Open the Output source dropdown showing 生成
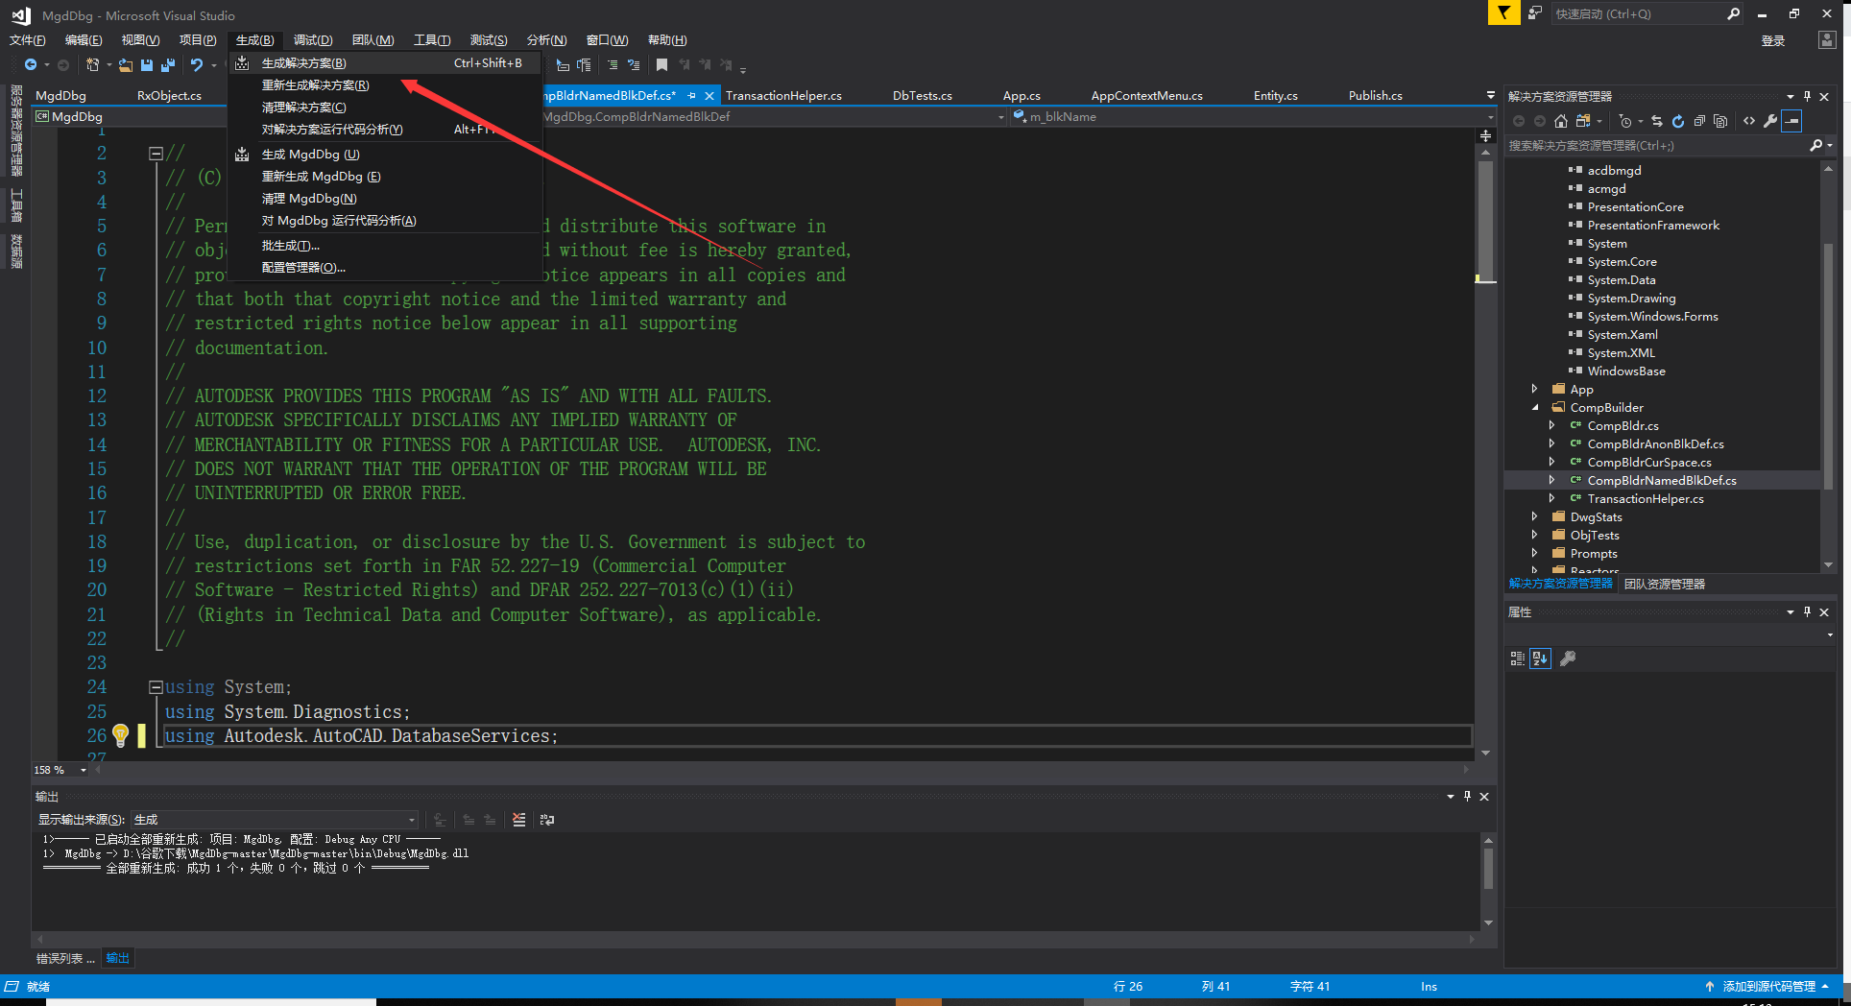1851x1006 pixels. click(x=275, y=820)
